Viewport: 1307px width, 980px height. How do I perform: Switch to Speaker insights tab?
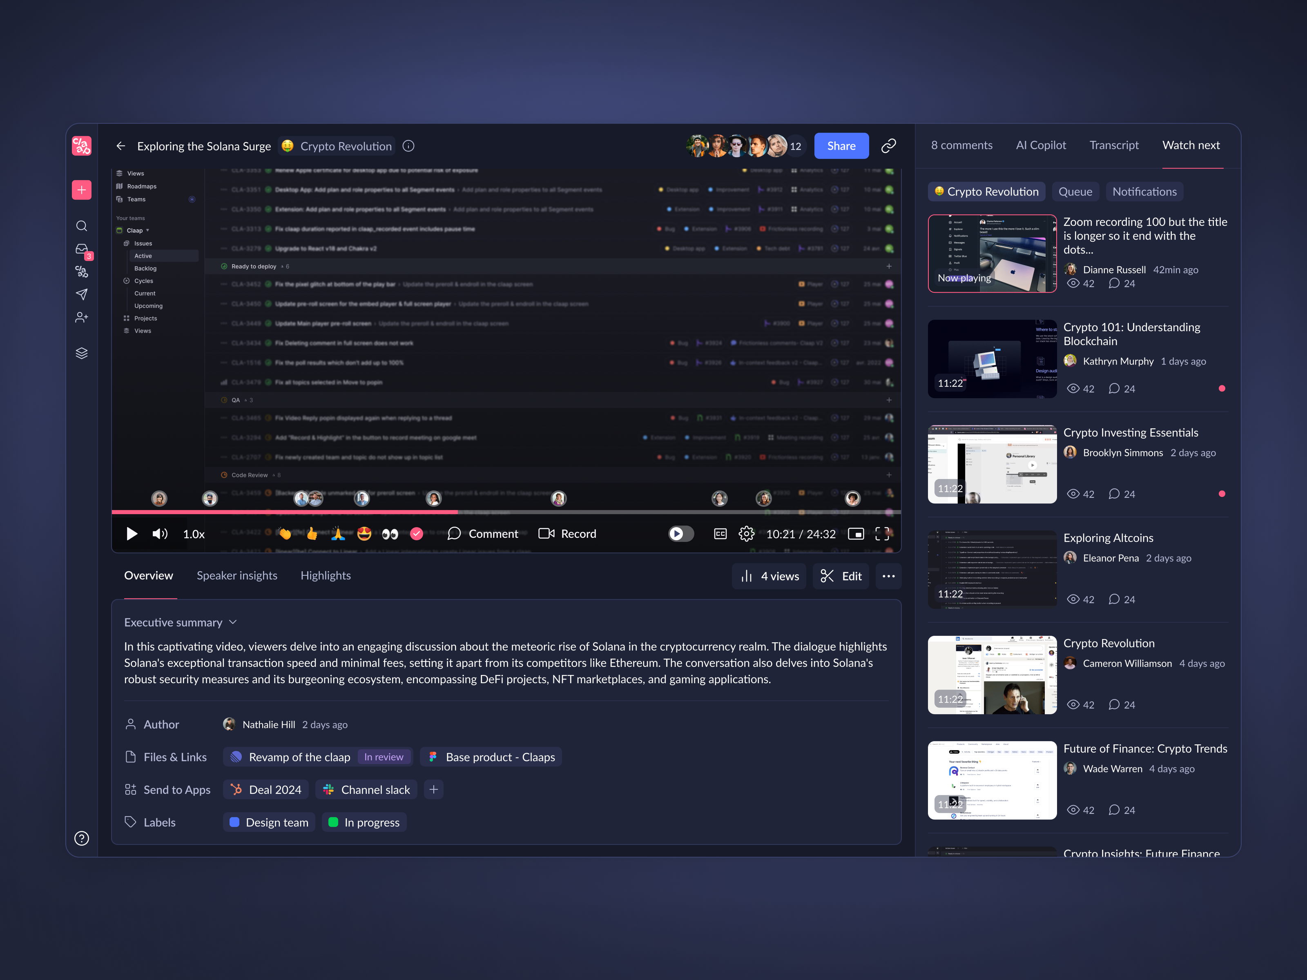coord(237,575)
